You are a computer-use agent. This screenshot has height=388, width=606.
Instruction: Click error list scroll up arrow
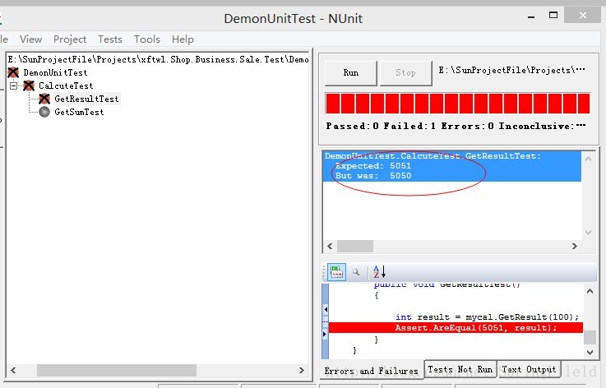588,159
